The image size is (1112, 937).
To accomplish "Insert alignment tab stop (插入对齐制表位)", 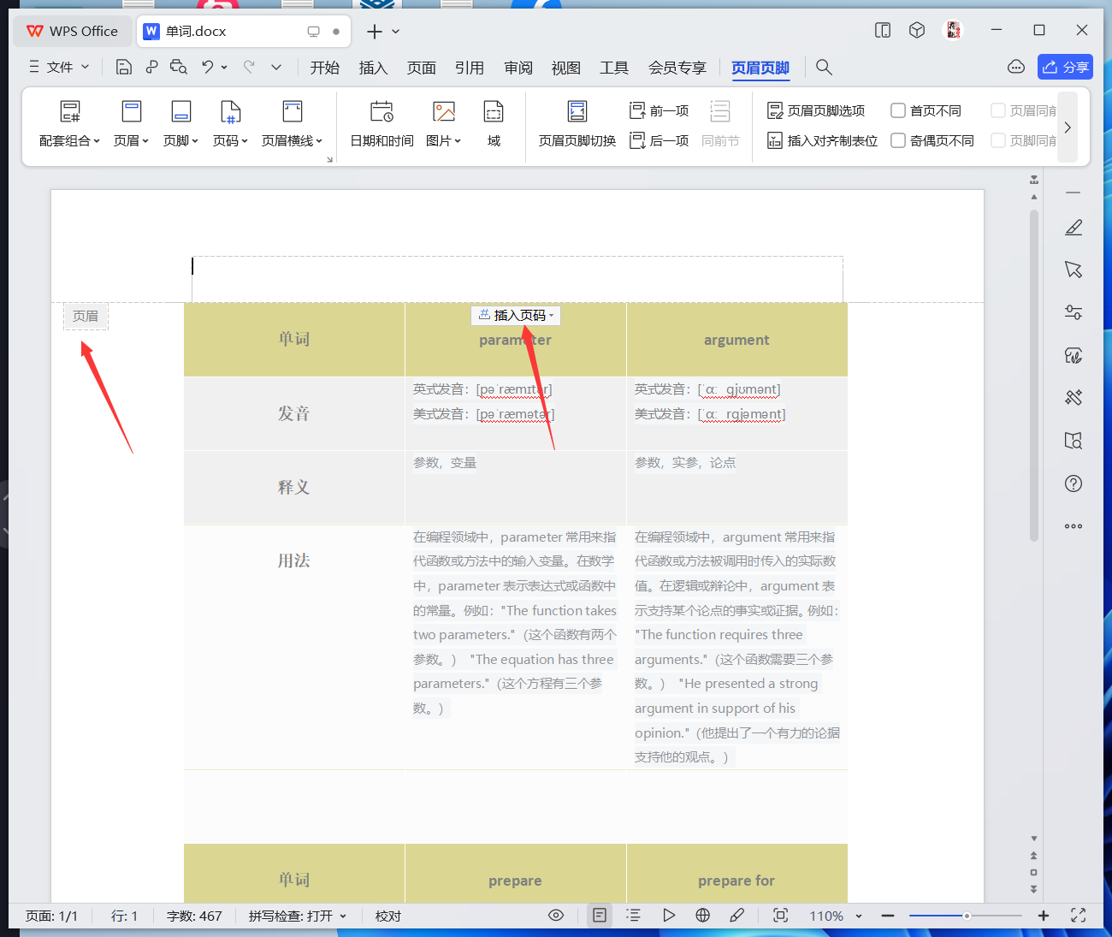I will click(823, 140).
